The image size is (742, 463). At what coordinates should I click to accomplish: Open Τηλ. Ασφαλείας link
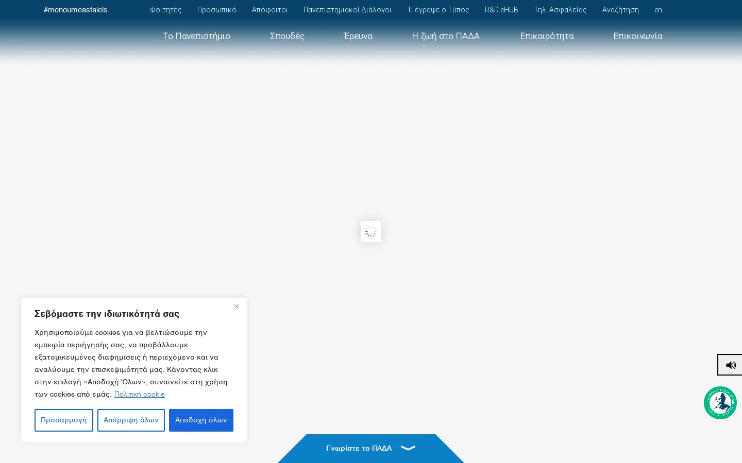click(x=560, y=10)
